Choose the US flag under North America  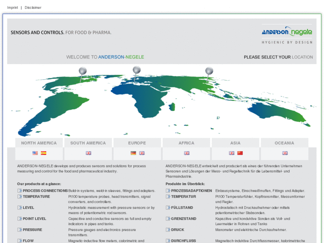tap(35, 153)
